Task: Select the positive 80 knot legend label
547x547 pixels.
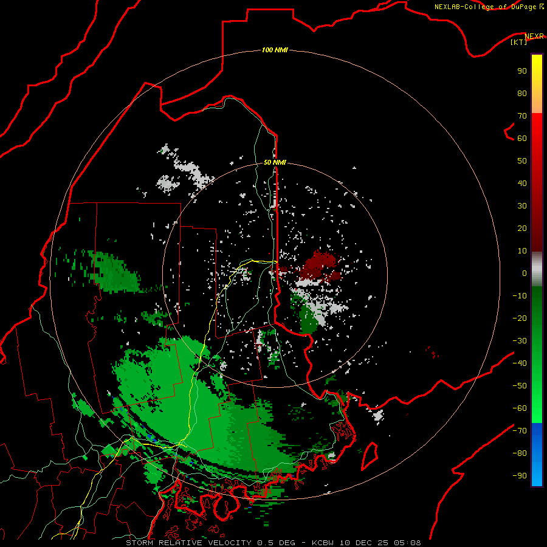Action: [522, 94]
